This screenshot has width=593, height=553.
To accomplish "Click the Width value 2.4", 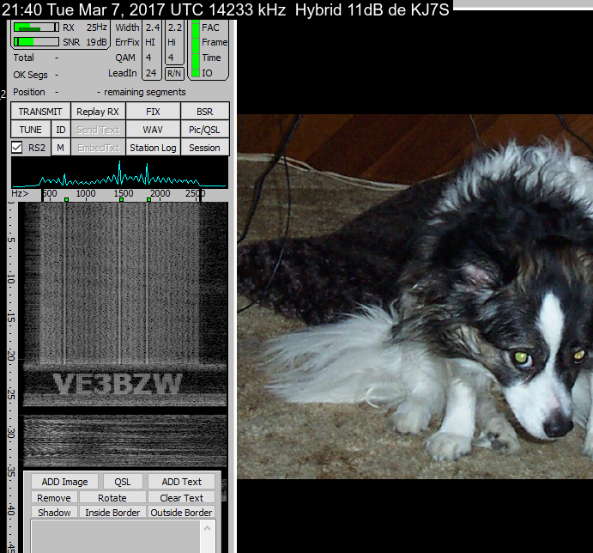I will 153,27.
